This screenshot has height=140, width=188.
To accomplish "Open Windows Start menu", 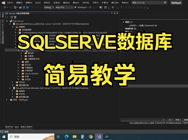I will point(4,137).
